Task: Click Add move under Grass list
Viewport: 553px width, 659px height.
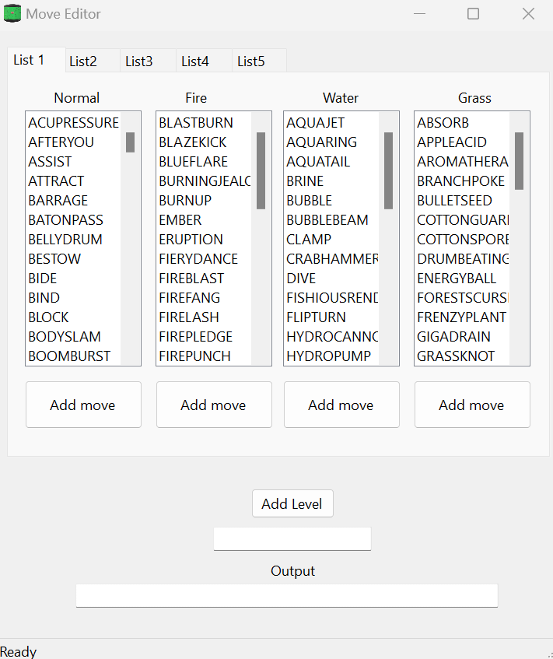Action: (472, 405)
